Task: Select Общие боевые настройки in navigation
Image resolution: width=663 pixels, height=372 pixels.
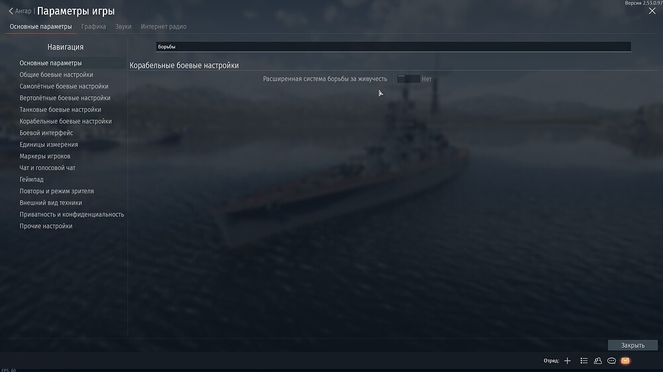Action: pyautogui.click(x=56, y=75)
